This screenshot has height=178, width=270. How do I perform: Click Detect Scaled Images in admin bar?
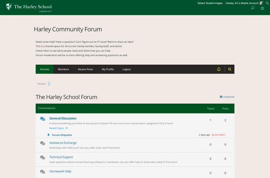(210, 3)
